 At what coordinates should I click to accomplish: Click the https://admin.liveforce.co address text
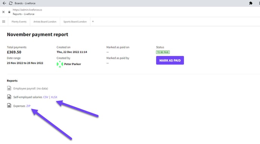point(27,10)
